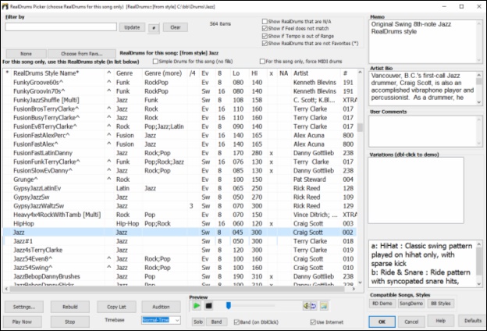Select Band preview mode
The width and height of the screenshot is (487, 331).
click(x=216, y=322)
